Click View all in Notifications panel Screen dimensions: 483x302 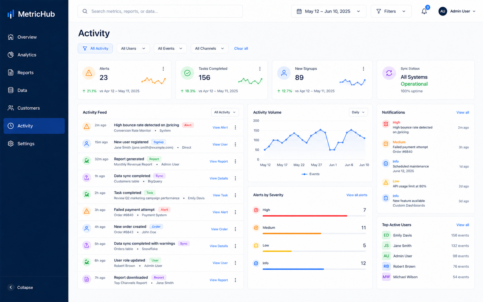click(x=463, y=113)
